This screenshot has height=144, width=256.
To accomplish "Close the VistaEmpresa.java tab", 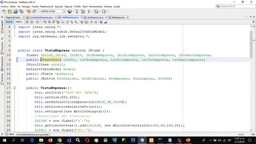I will [81, 17].
